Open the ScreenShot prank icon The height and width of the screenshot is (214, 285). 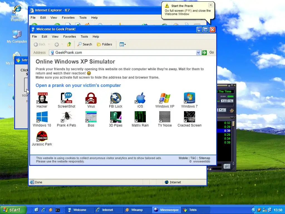tap(67, 100)
